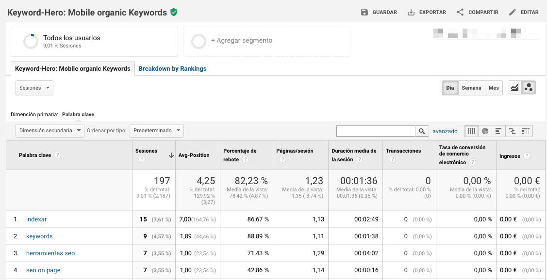Click the Editar pencil icon
This screenshot has height=280, width=547.
pyautogui.click(x=513, y=12)
